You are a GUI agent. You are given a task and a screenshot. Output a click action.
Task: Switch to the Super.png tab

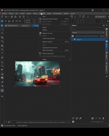pos(25,26)
